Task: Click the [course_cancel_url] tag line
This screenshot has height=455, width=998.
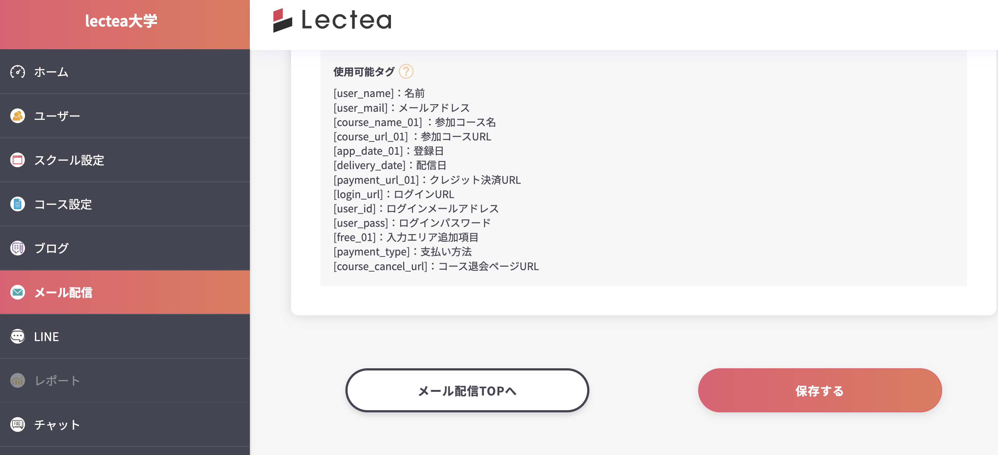Action: pyautogui.click(x=436, y=266)
